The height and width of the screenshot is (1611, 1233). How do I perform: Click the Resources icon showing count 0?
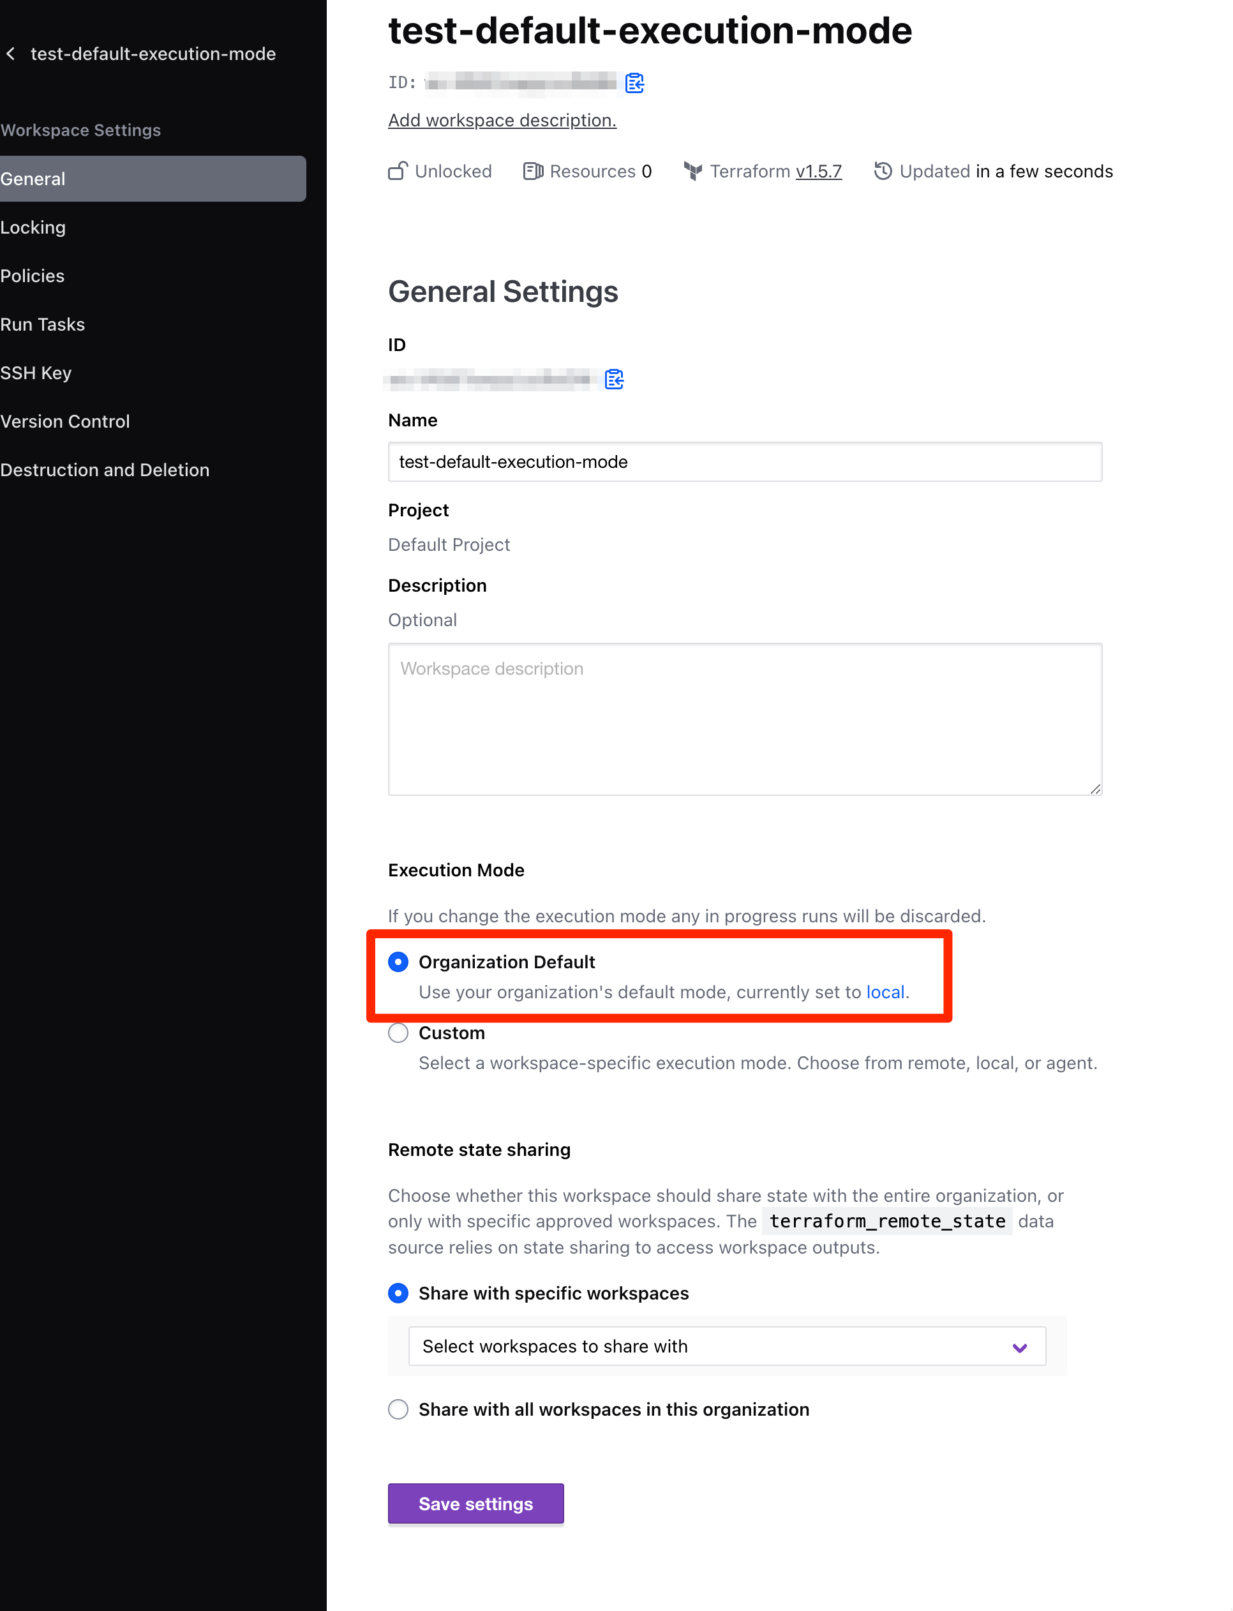coord(534,170)
